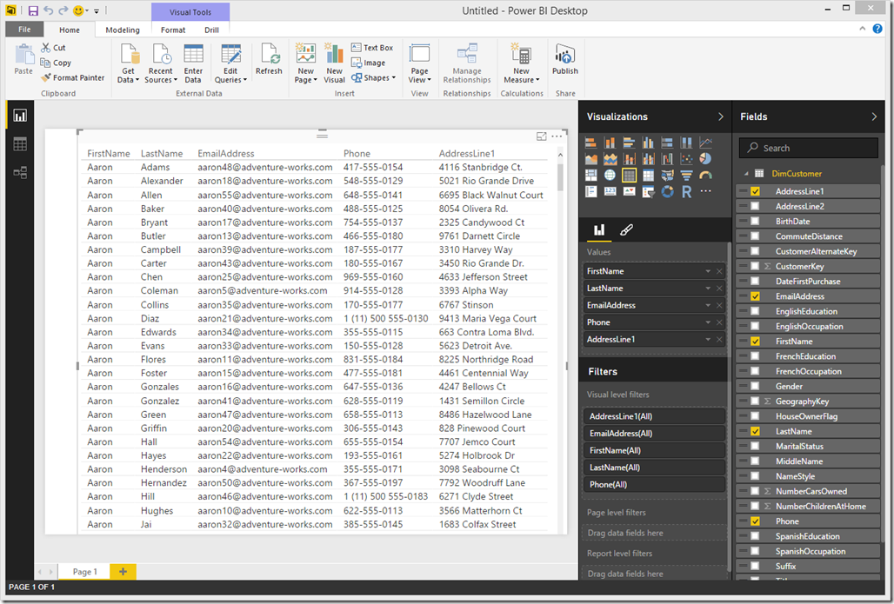Add a new page with plus button
This screenshot has height=604, width=894.
click(123, 572)
